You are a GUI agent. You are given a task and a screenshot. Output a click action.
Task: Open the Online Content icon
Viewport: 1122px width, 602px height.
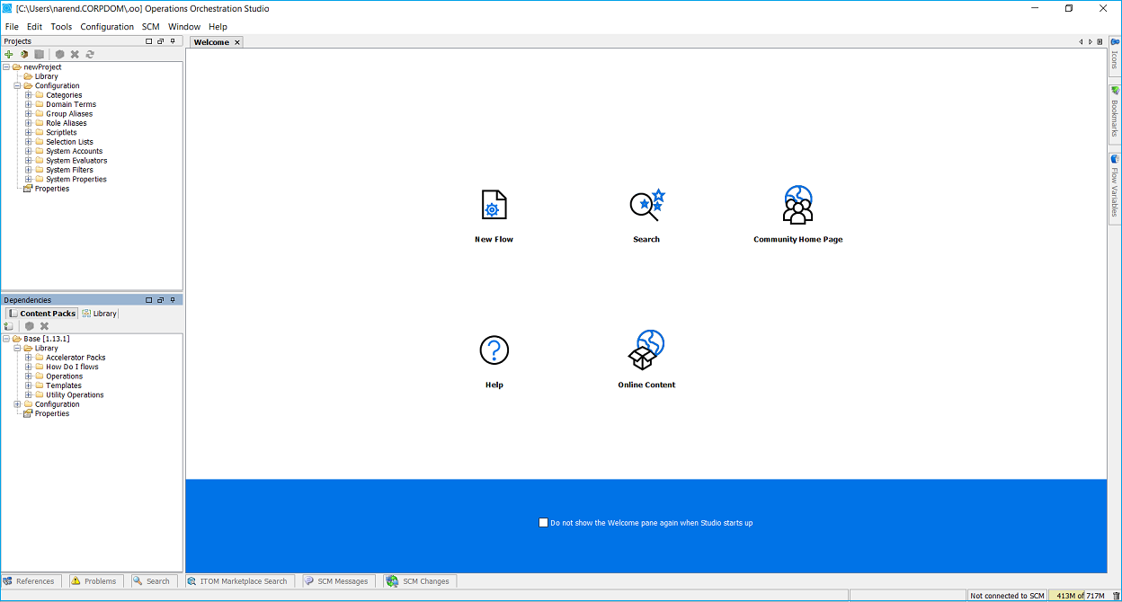pyautogui.click(x=646, y=350)
